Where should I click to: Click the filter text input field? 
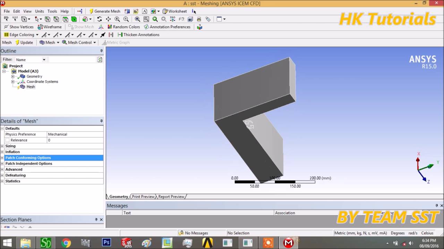(72, 59)
